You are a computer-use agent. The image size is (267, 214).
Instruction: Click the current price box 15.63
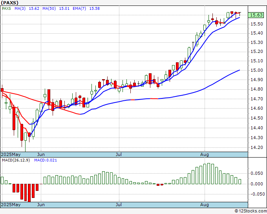point(256,15)
